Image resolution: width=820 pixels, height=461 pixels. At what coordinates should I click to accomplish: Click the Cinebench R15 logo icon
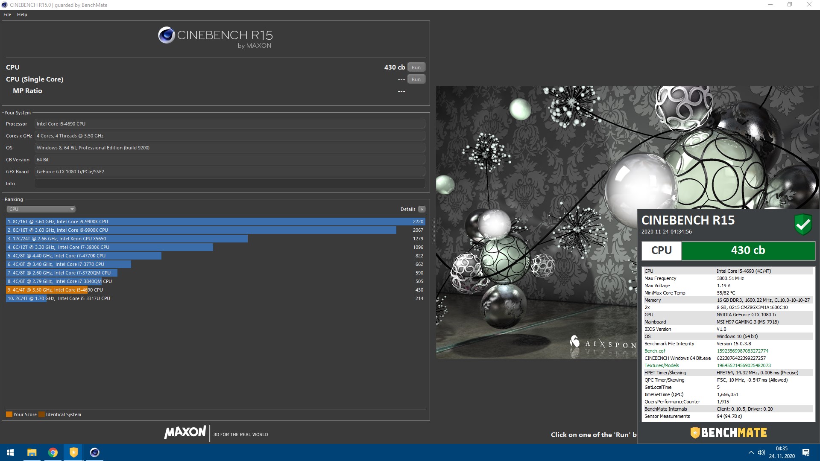pyautogui.click(x=166, y=35)
